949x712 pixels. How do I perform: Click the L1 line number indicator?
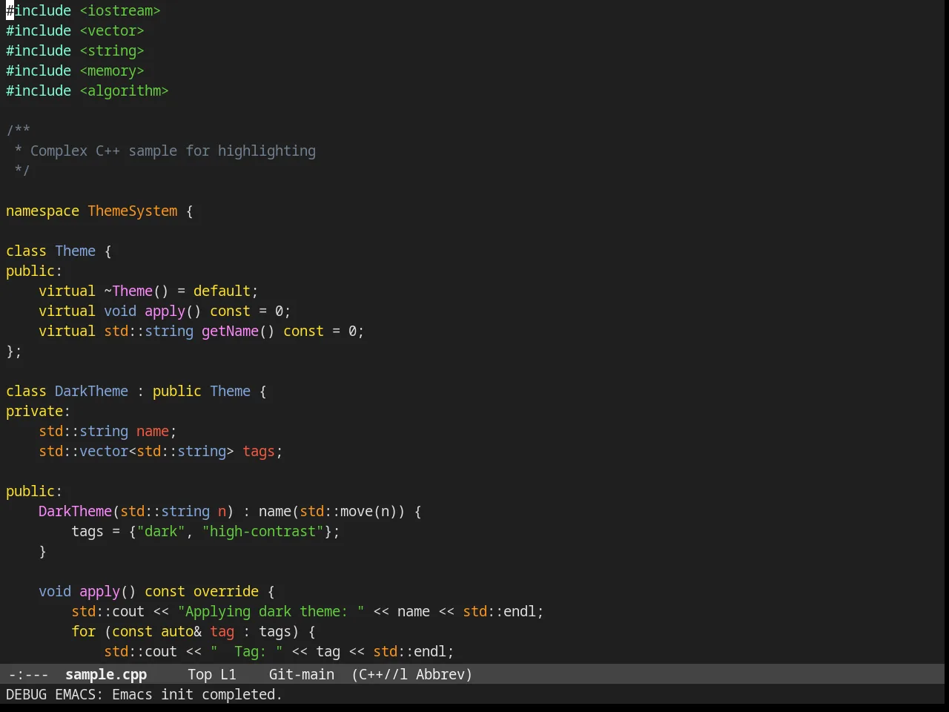[228, 674]
